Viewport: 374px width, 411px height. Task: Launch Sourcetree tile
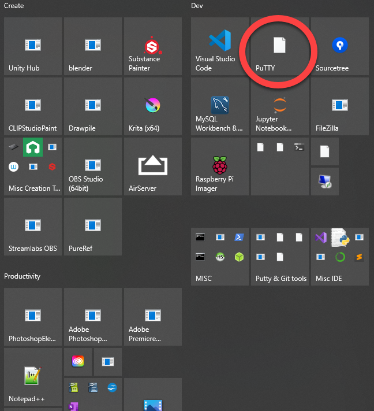point(340,46)
